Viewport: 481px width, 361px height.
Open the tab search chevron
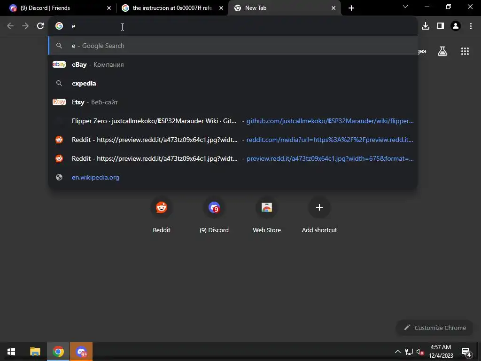pyautogui.click(x=405, y=7)
